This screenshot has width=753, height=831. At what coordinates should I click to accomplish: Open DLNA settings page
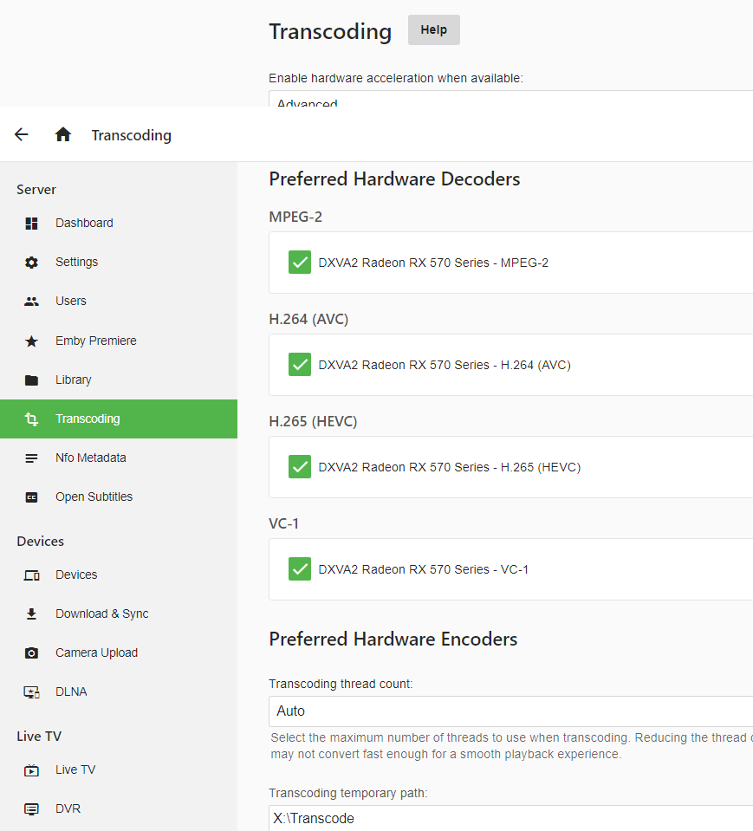(71, 691)
